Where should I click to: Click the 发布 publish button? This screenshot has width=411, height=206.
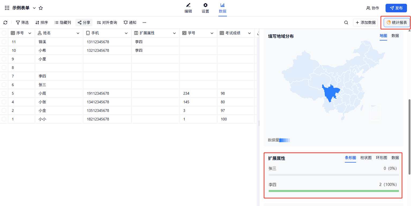click(396, 8)
